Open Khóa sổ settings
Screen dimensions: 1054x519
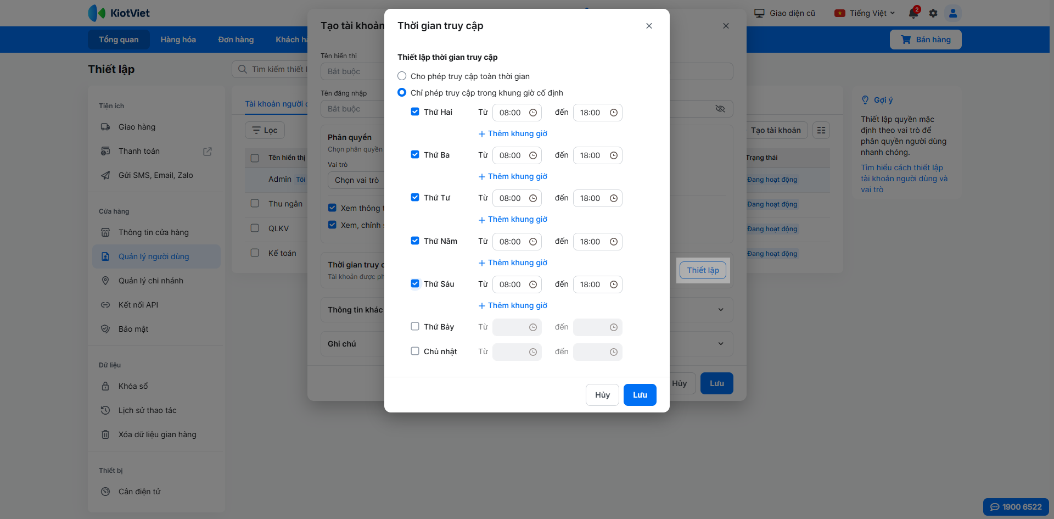(x=156, y=386)
